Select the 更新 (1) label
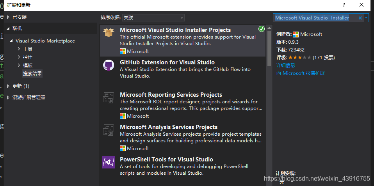 (21, 86)
